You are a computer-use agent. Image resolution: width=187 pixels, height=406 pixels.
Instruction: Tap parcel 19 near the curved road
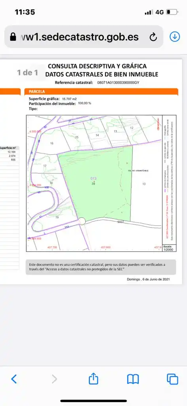tap(57, 217)
